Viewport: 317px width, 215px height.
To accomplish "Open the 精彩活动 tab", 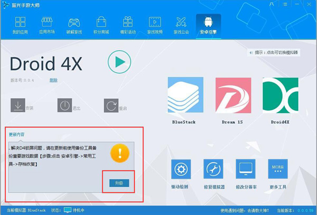I will [x=128, y=25].
